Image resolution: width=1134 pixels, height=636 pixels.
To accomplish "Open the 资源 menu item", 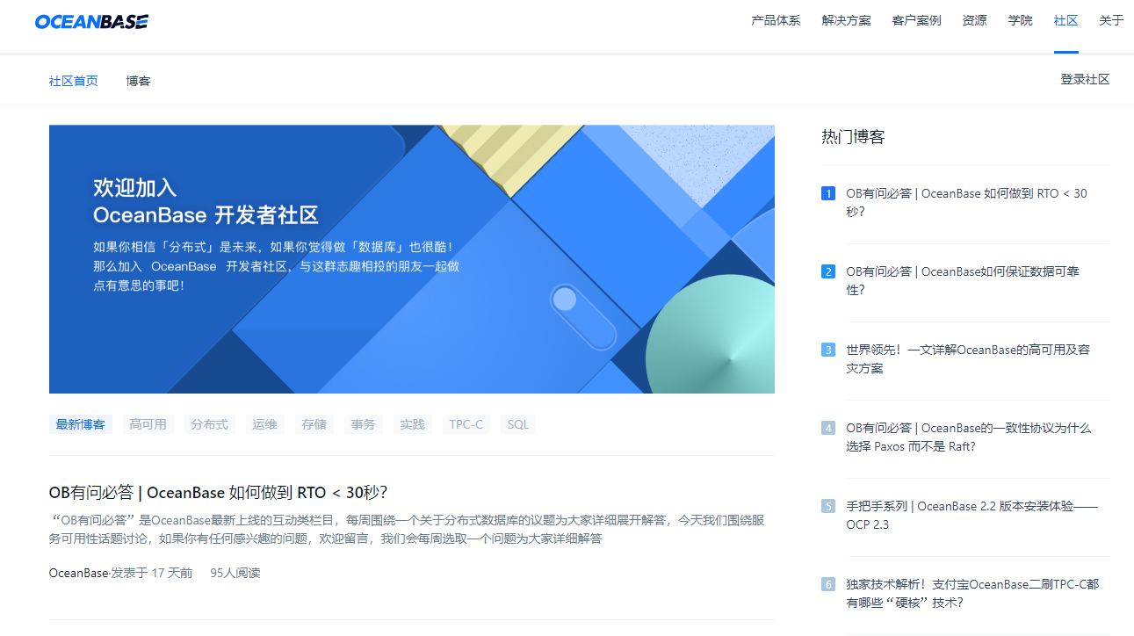I will click(x=974, y=20).
